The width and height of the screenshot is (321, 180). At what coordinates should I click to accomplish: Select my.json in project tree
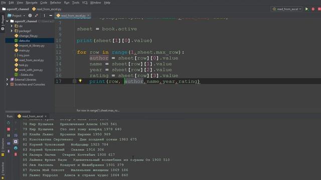pos(24,55)
